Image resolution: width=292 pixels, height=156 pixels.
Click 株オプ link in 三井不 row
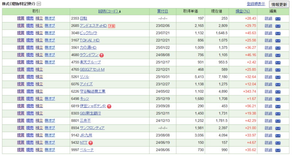point(50,121)
